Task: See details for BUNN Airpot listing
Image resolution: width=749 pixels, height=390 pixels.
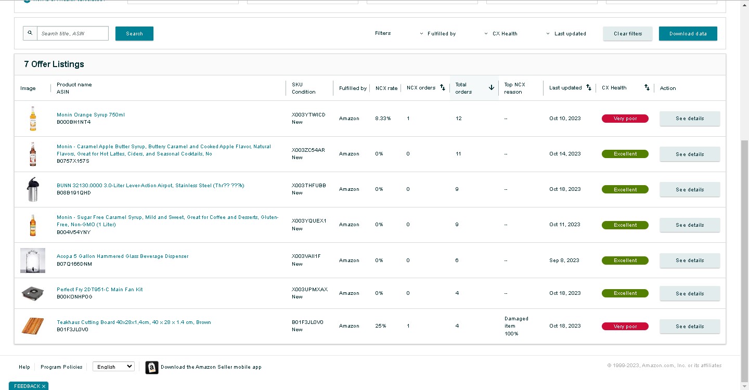Action: pos(690,189)
